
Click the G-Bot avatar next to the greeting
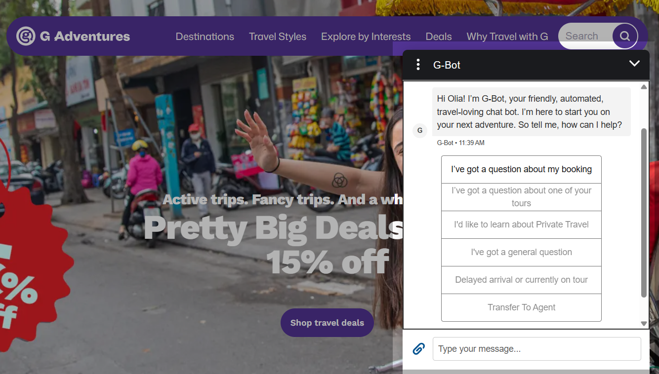(x=420, y=130)
